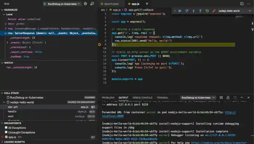The height and width of the screenshot is (144, 254).
Task: Collapse the WATCH section
Action: tap(2, 63)
